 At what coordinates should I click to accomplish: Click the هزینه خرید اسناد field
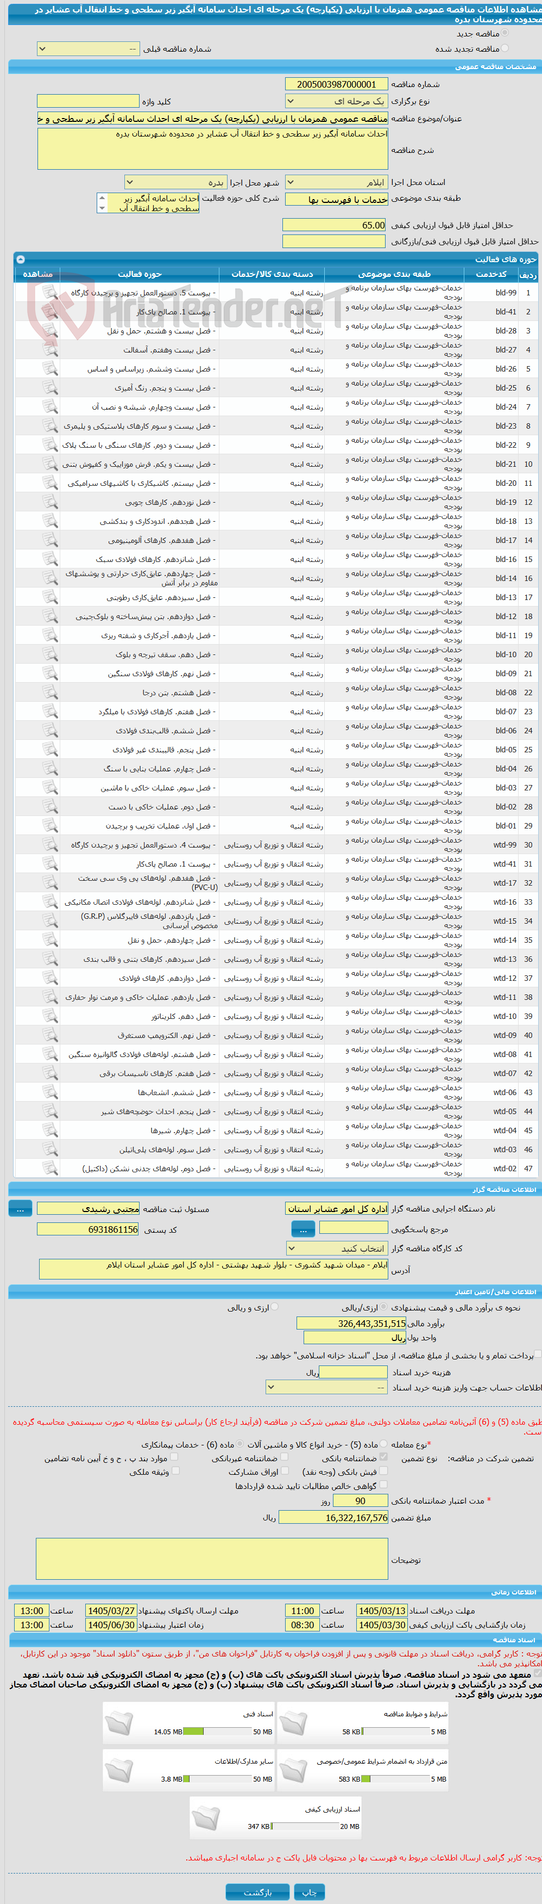(353, 1372)
